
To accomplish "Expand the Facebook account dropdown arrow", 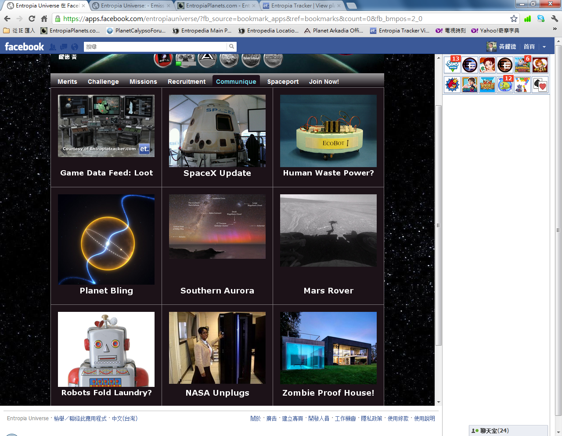I will click(544, 47).
